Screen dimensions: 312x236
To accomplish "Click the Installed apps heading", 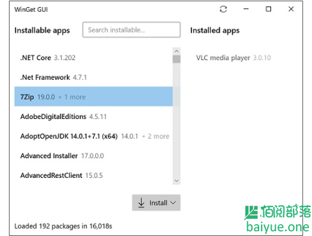I will coord(215,30).
